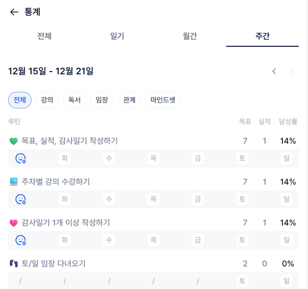The width and height of the screenshot is (308, 289).
Task: Filter routines by 독서 category
Action: [74, 100]
